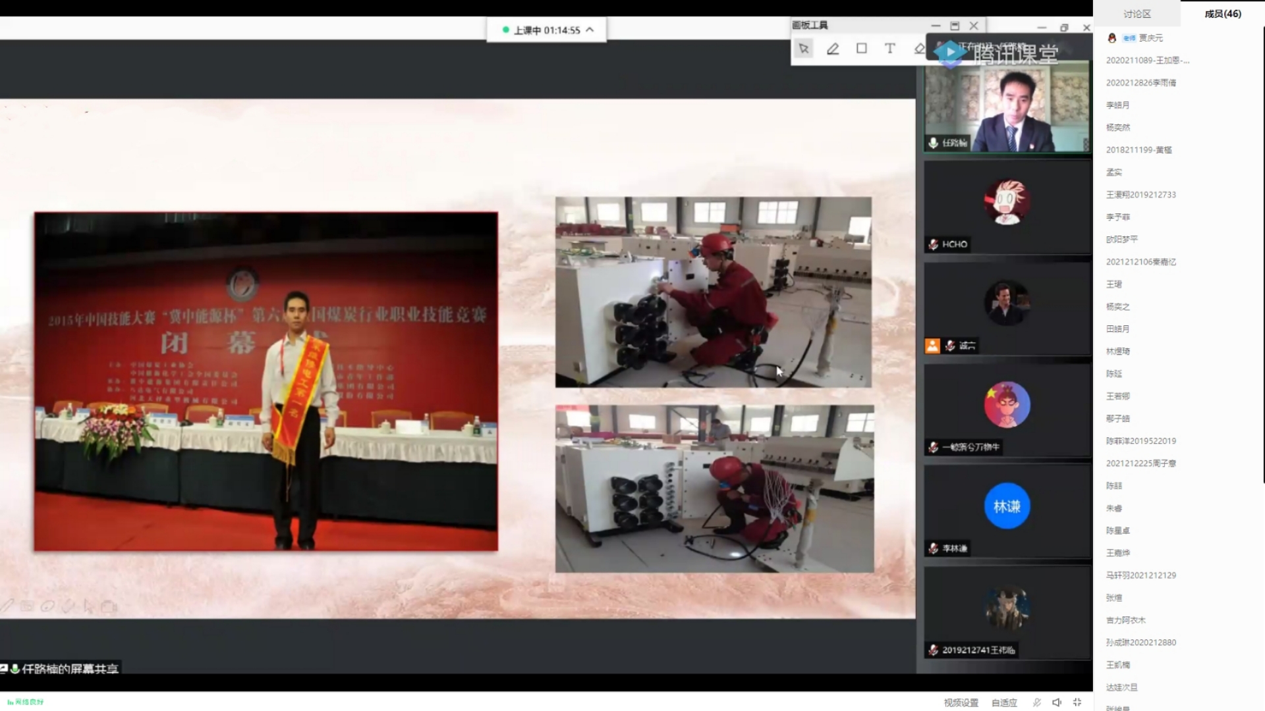The image size is (1265, 711).
Task: Switch to the 讨论区 tab
Action: pos(1137,14)
